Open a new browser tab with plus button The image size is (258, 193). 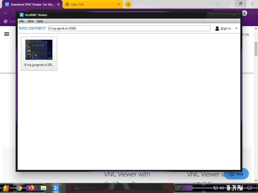point(128,4)
